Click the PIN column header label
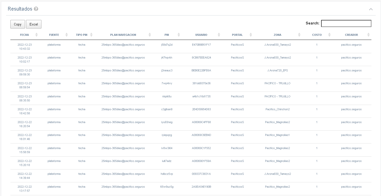The image size is (381, 196). [x=167, y=35]
